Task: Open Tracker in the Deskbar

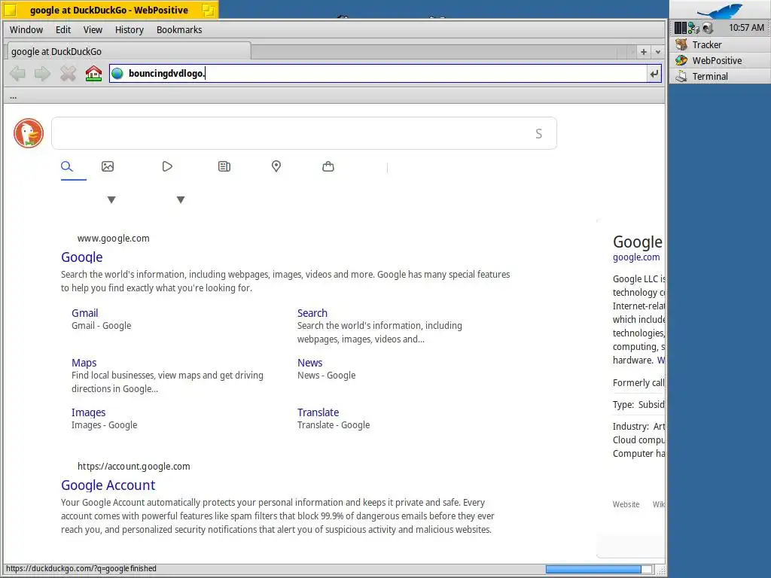Action: 720,44
